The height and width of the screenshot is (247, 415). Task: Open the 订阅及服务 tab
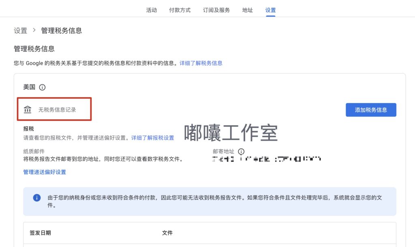[216, 10]
